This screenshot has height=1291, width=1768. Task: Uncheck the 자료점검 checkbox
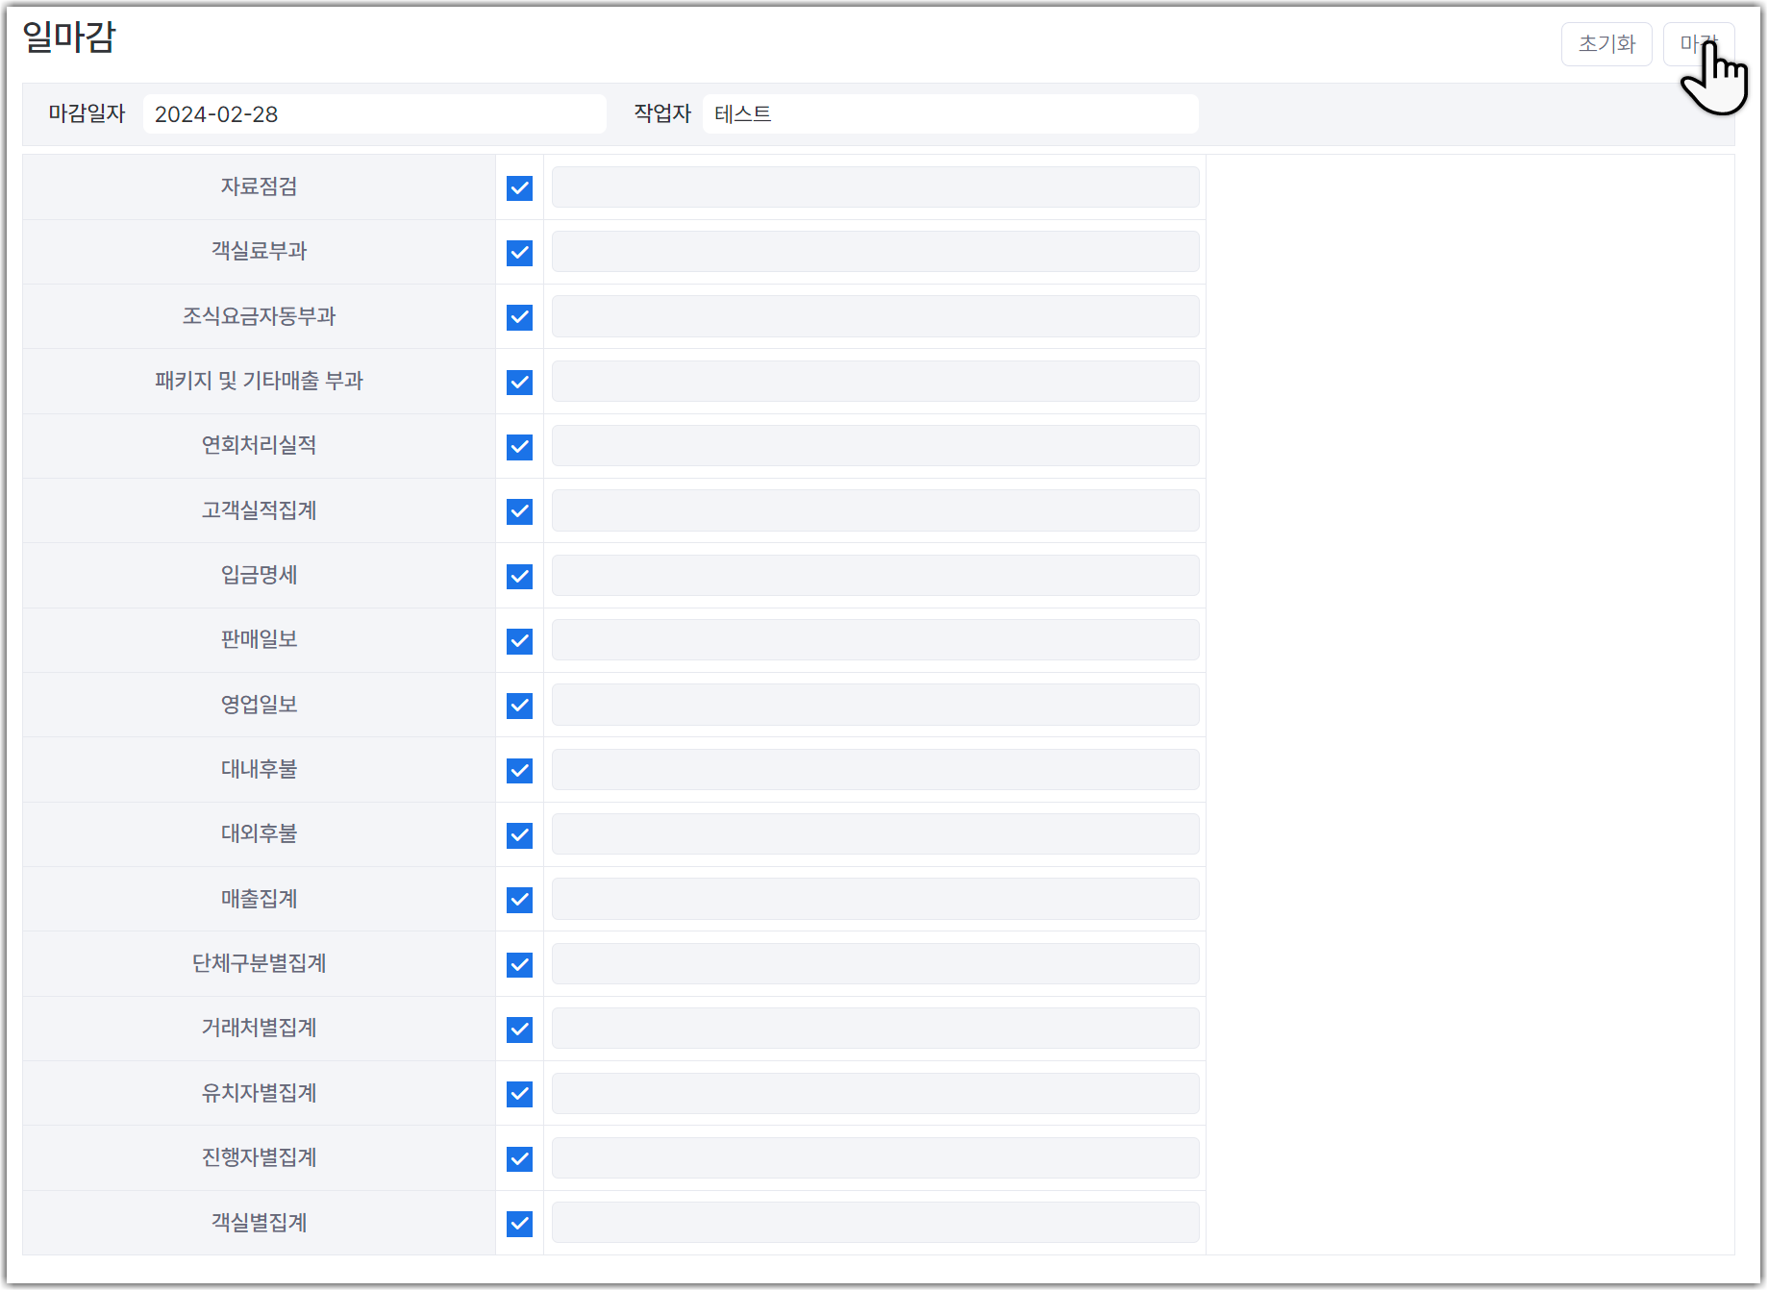coord(520,188)
